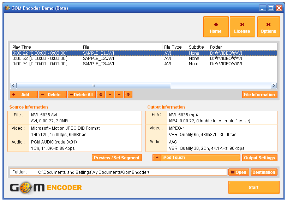Click Subtitle None cell of SAMPLE_02.AVI
Viewport: 287px width, 202px height.
point(194,58)
